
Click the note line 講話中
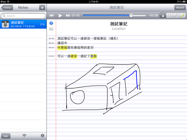(x=62, y=43)
